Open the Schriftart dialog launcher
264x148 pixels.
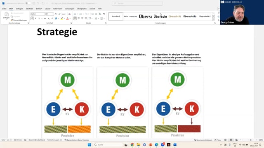pos(71,23)
